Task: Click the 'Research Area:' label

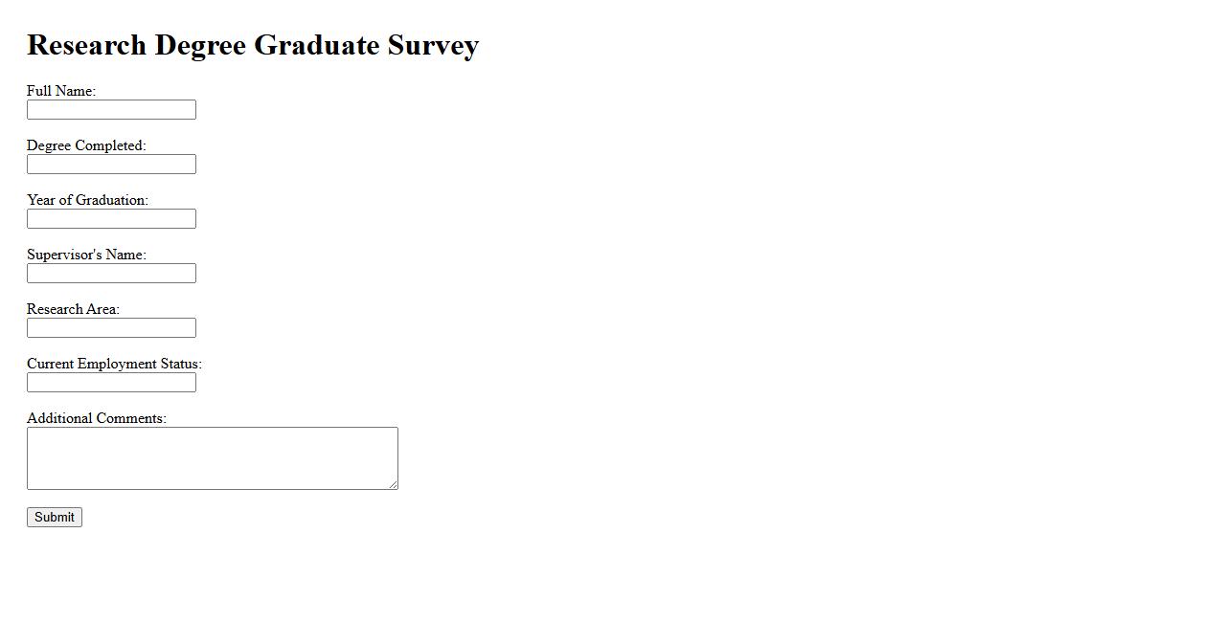Action: 73,309
